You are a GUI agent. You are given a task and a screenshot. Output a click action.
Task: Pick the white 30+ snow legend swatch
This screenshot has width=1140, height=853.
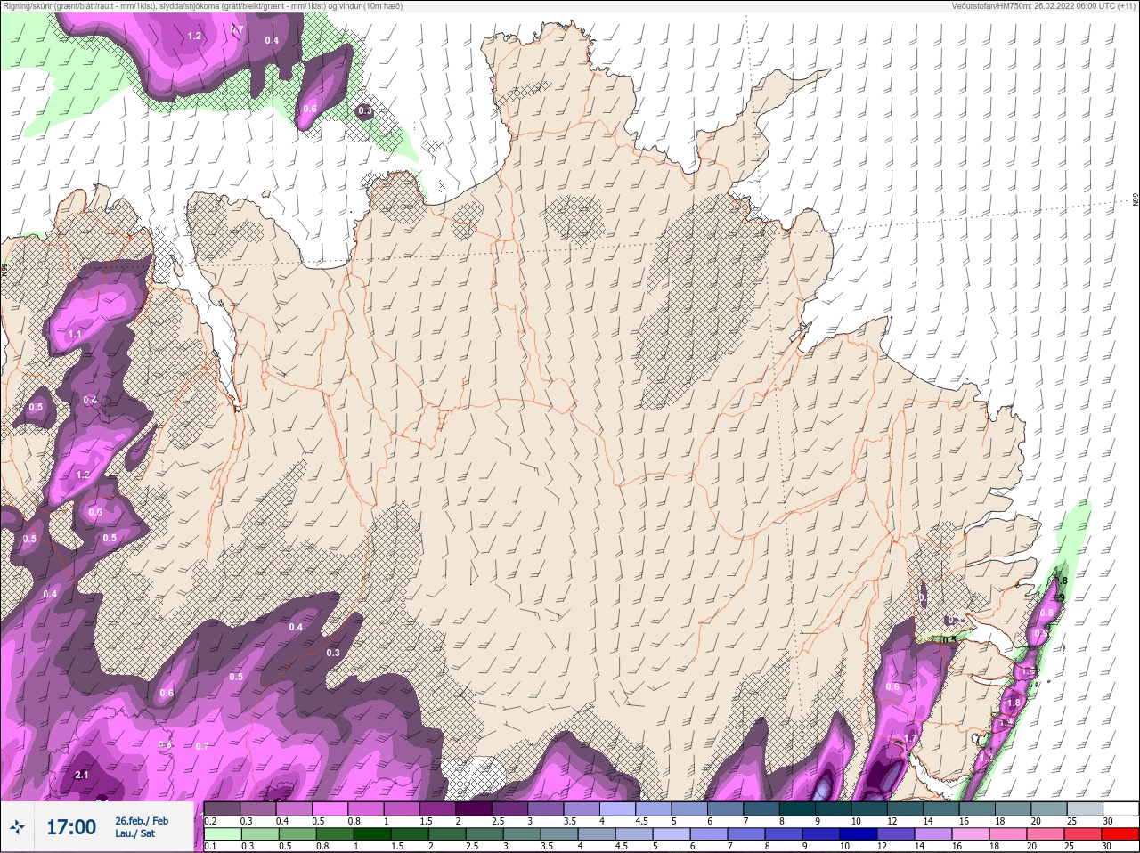(x=1120, y=808)
